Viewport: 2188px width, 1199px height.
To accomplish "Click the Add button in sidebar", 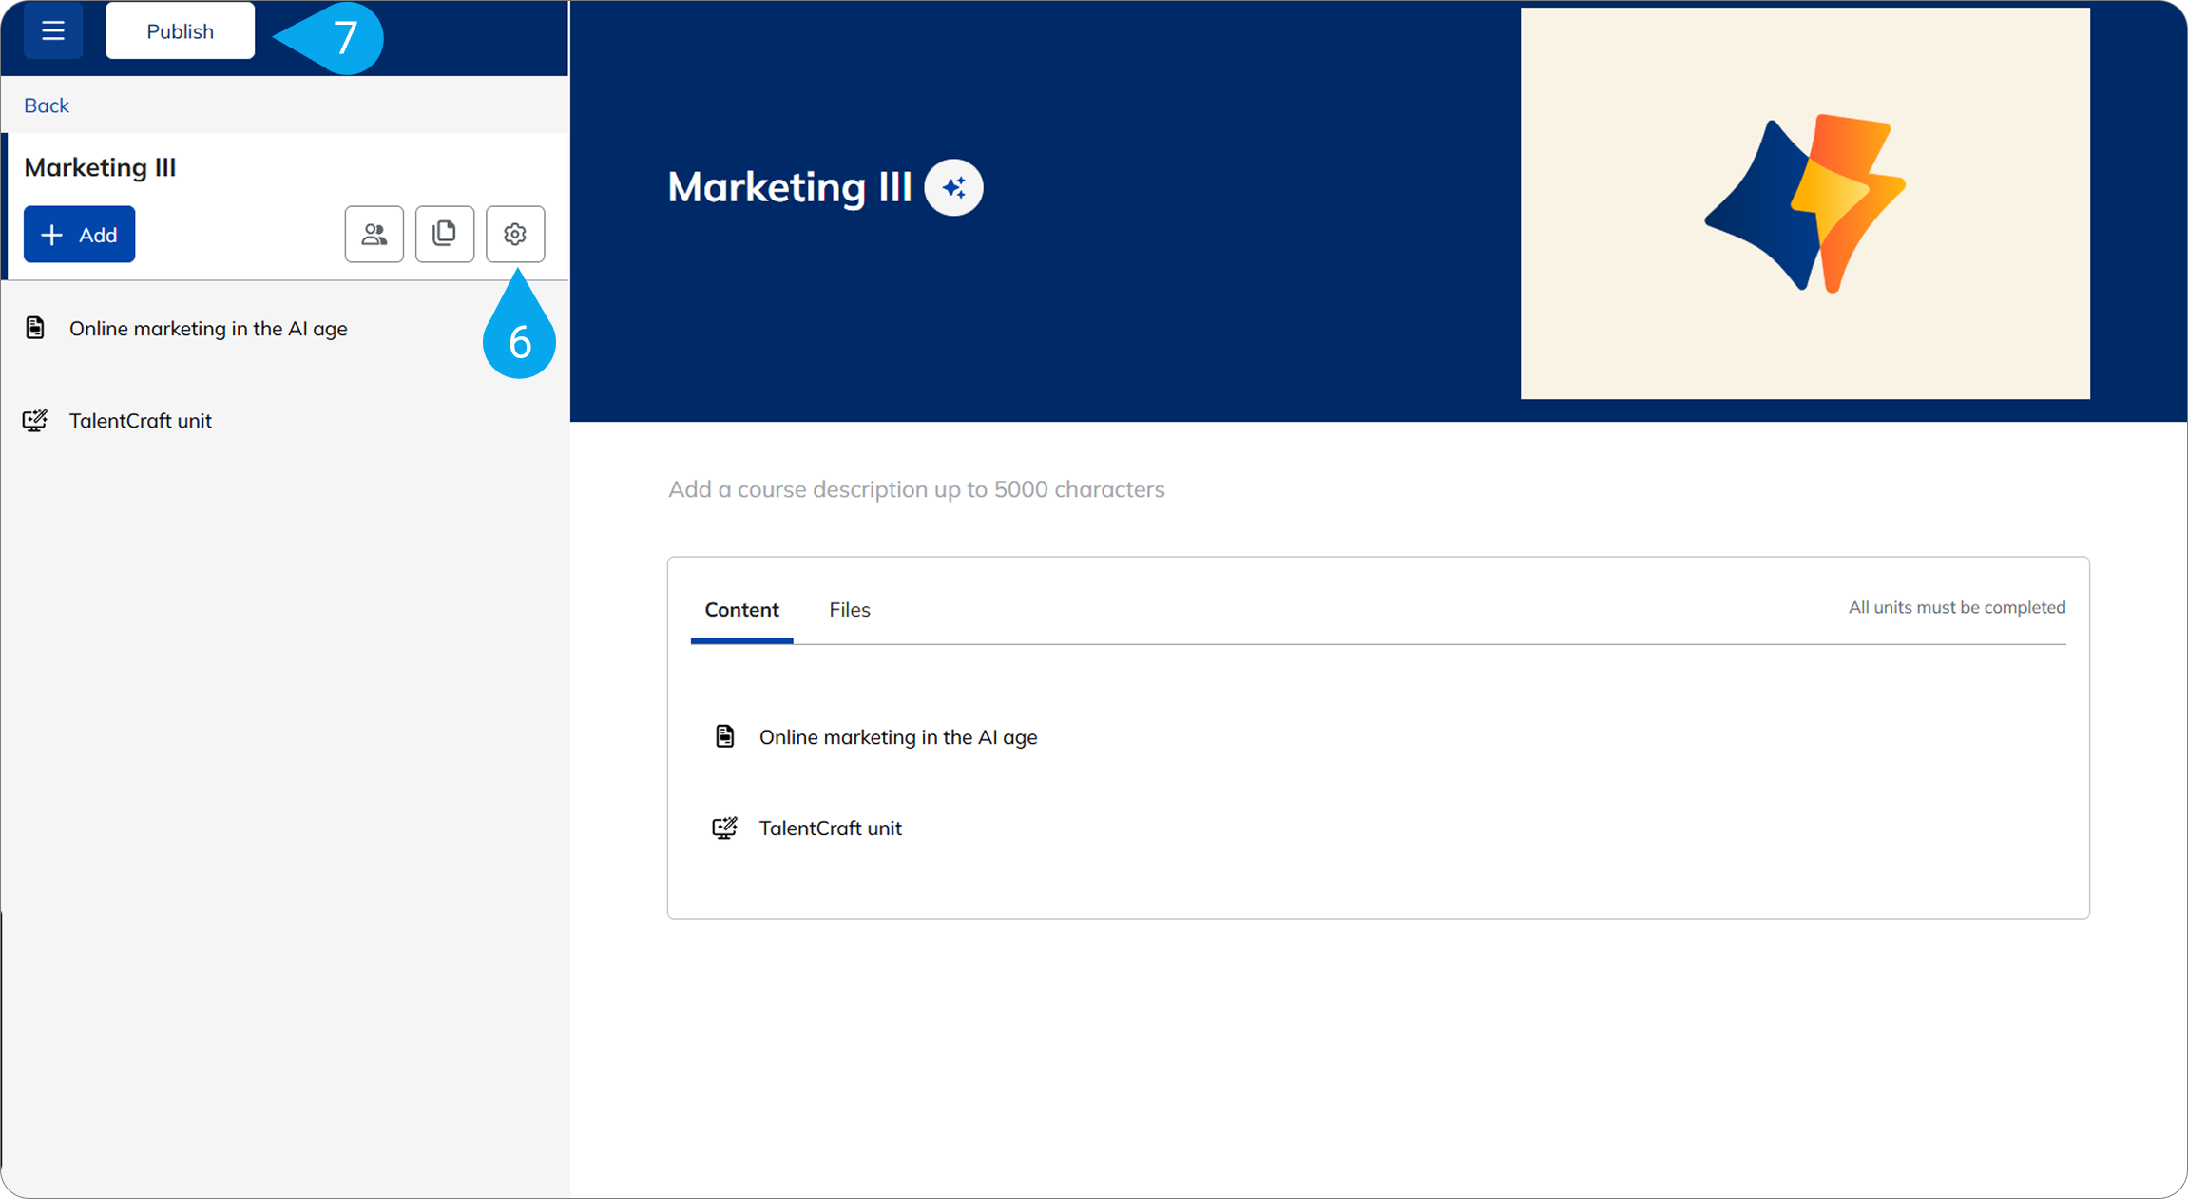I will coord(79,234).
